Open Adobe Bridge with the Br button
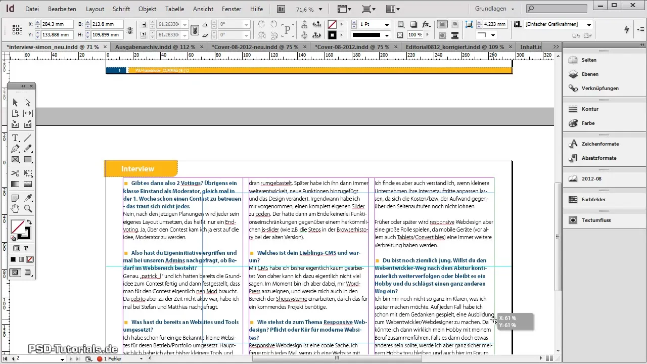The height and width of the screenshot is (364, 647). [281, 9]
